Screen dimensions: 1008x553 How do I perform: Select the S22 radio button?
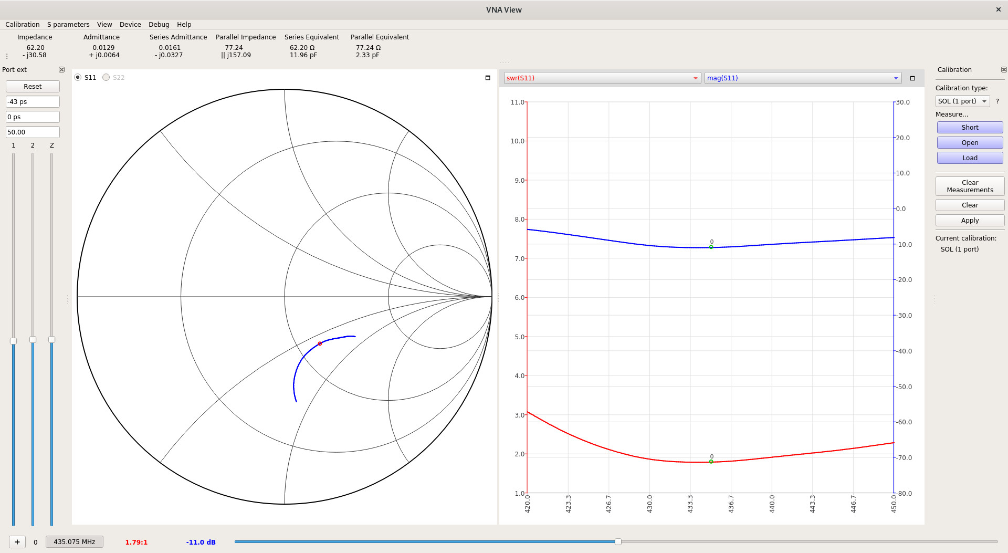(106, 77)
